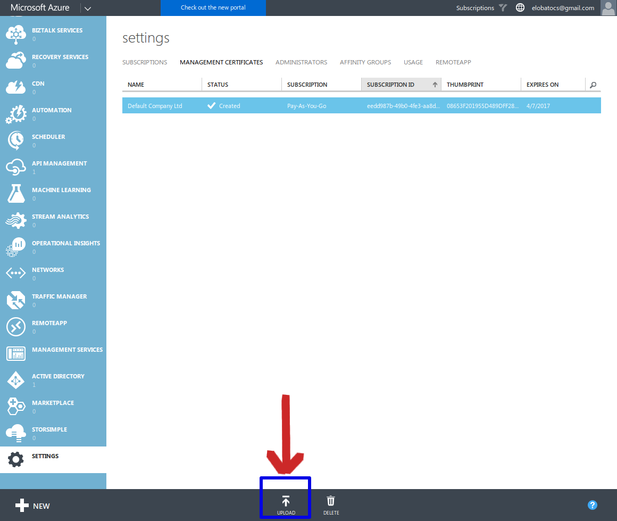Click the Microsoft Azure logo text
The height and width of the screenshot is (521, 617).
click(40, 7)
